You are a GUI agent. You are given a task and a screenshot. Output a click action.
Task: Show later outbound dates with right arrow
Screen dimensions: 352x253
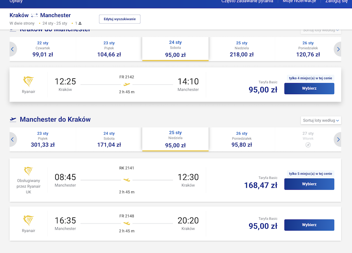coord(338,49)
